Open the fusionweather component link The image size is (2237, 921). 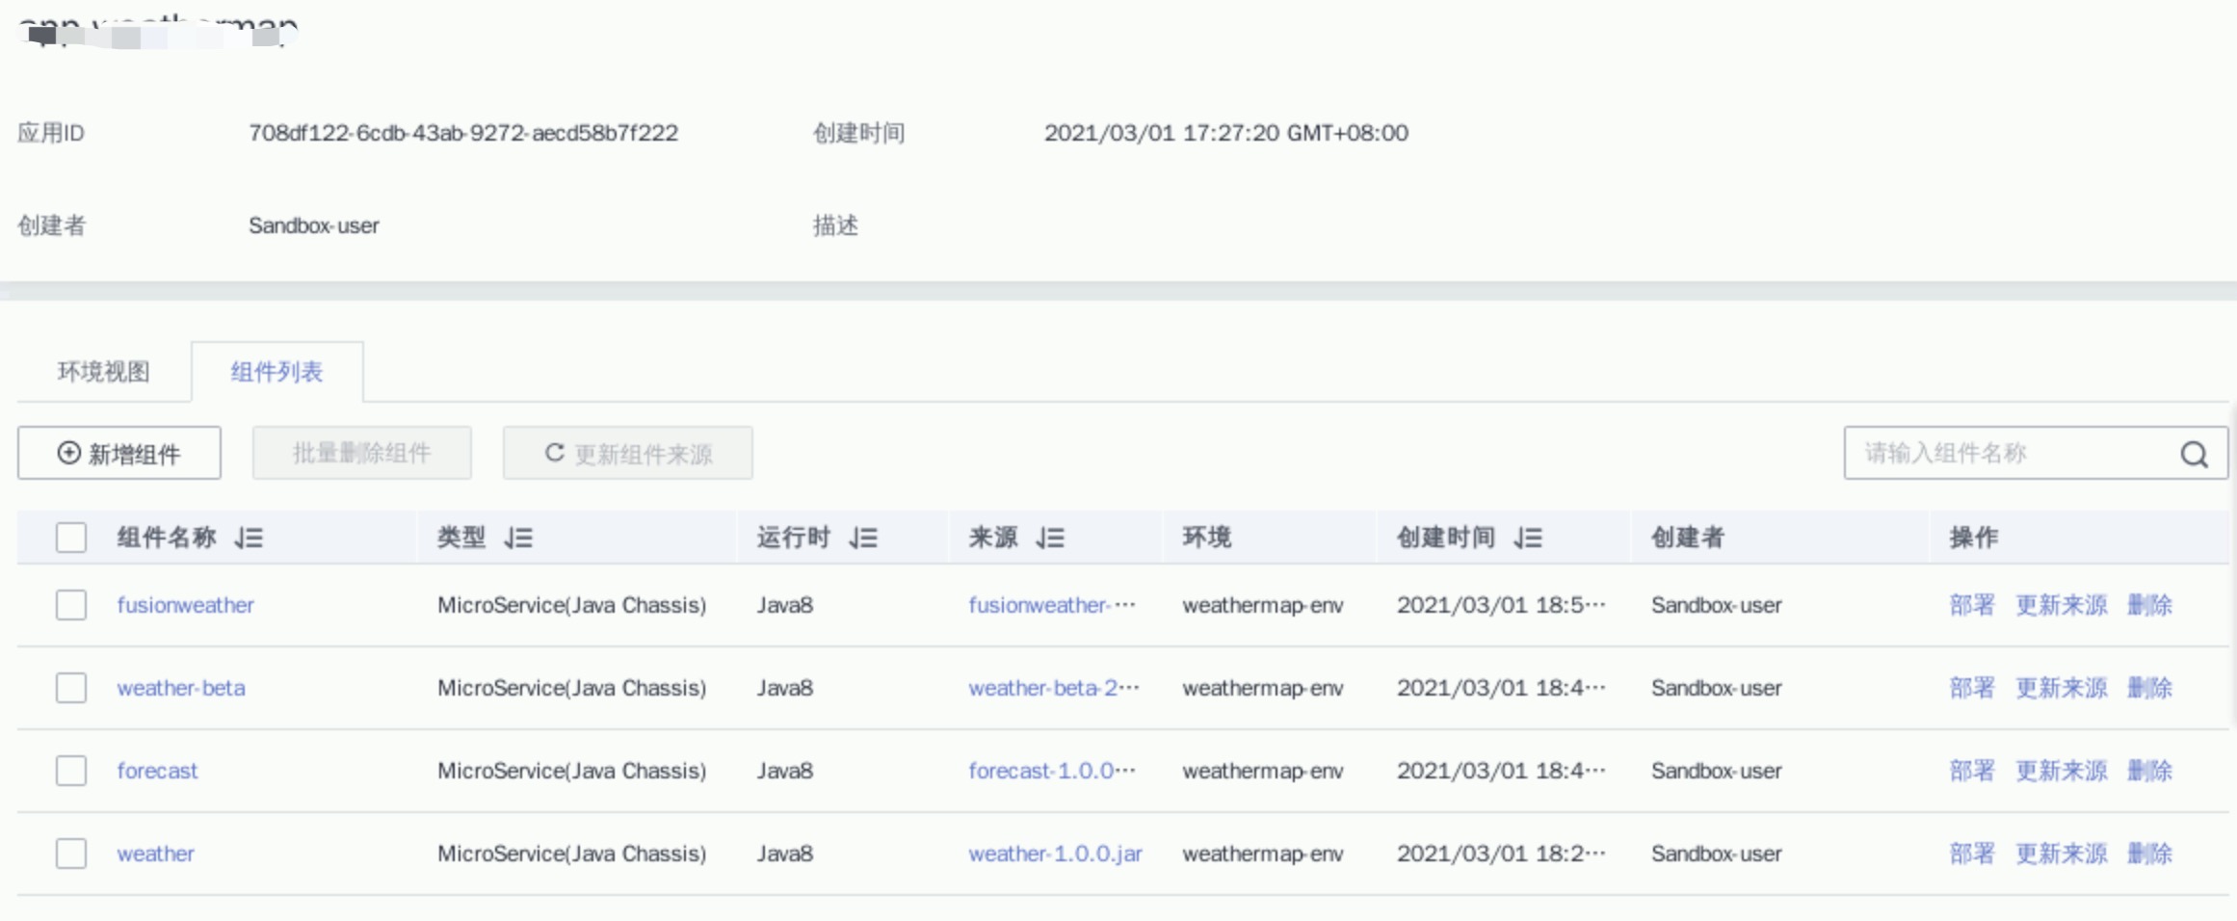coord(185,605)
